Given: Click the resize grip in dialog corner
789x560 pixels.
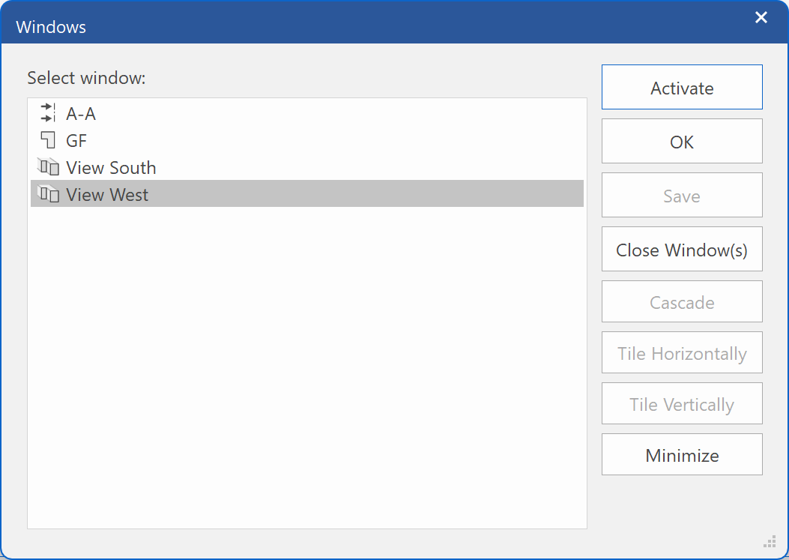Looking at the screenshot, I should click(x=769, y=541).
